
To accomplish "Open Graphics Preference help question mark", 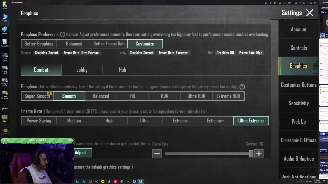I will point(63,34).
